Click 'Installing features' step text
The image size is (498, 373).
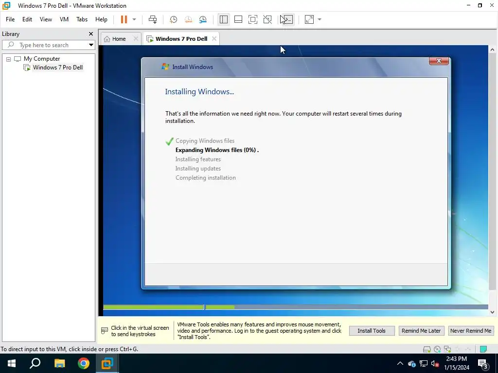click(x=198, y=159)
